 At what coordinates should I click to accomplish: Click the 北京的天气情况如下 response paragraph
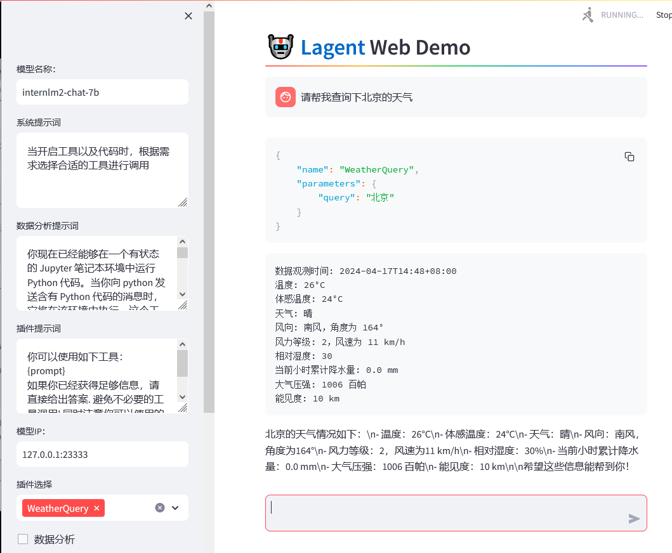452,450
